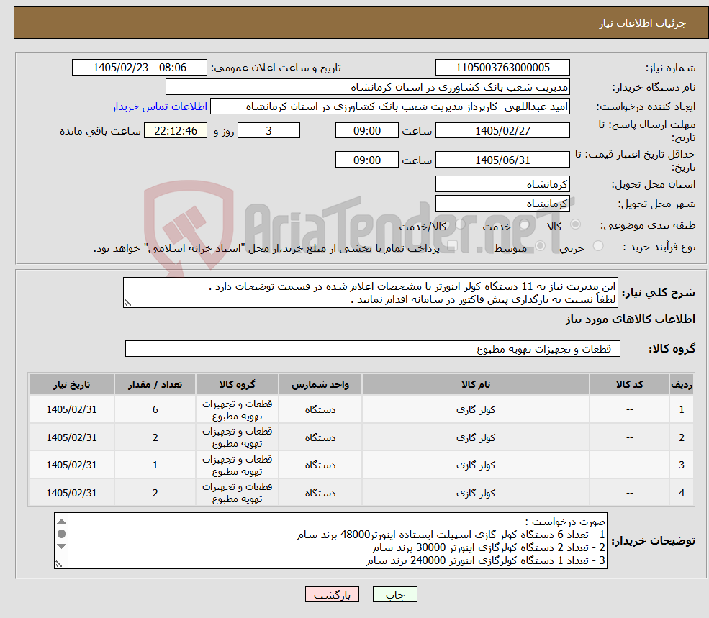Select the کالا/خدمت radio button

click(x=460, y=224)
